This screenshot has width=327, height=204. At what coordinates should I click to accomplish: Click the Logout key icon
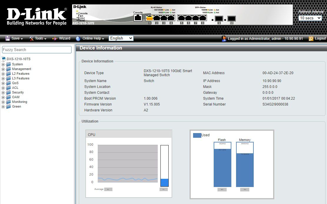pyautogui.click(x=311, y=38)
